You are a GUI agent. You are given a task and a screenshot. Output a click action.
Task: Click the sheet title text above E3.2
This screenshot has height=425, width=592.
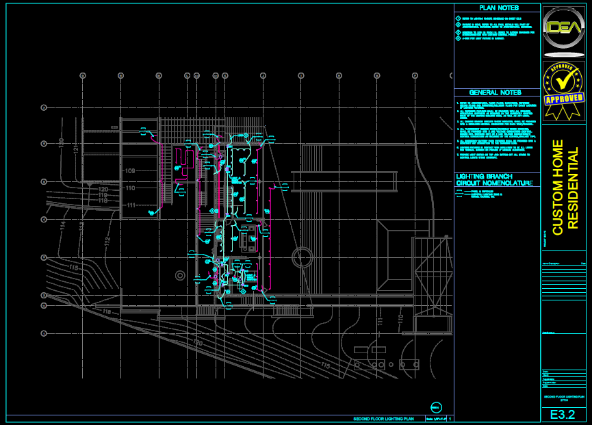564,398
